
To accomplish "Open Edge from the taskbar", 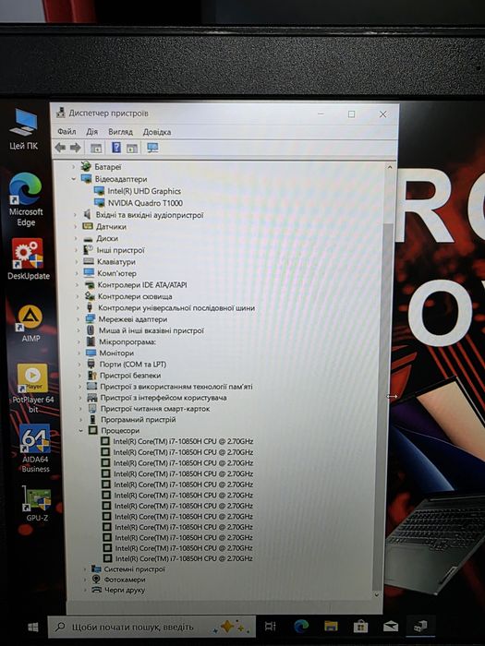I will pyautogui.click(x=301, y=627).
